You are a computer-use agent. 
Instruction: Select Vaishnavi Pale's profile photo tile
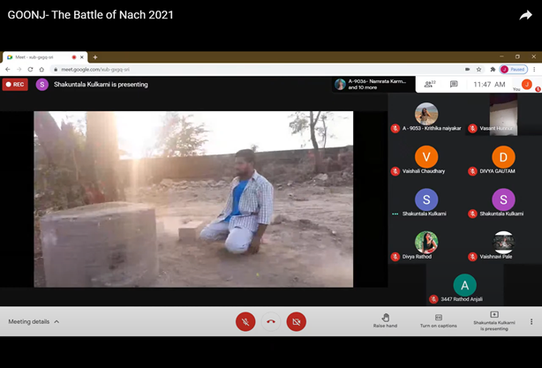coord(503,243)
